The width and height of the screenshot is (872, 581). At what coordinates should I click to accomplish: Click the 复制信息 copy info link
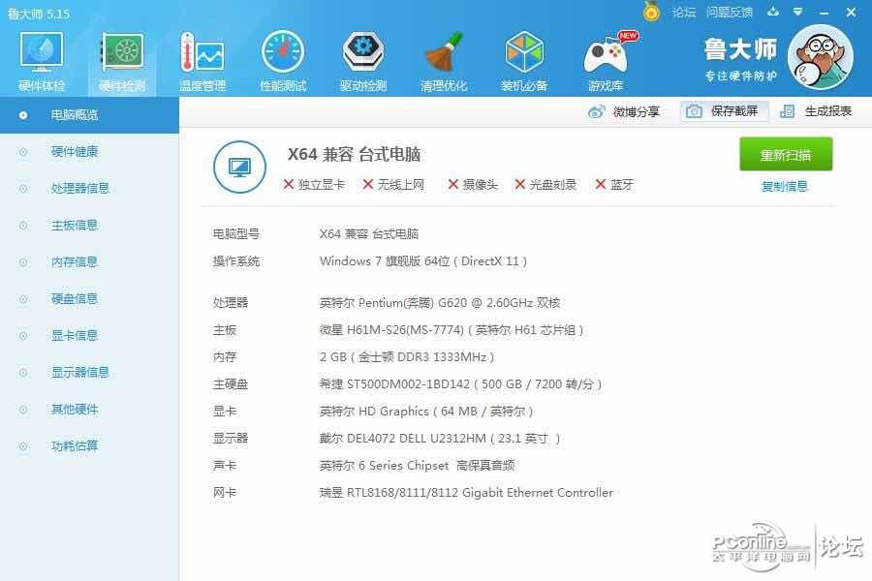(784, 186)
